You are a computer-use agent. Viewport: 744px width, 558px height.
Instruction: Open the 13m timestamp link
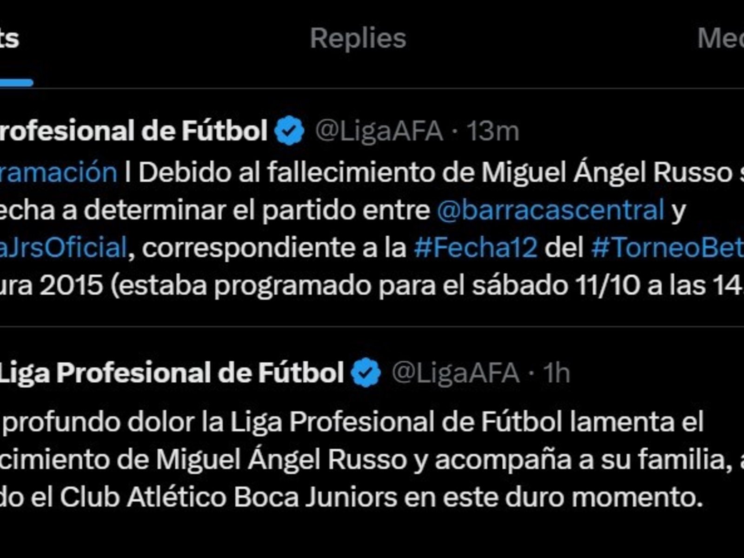coord(492,131)
